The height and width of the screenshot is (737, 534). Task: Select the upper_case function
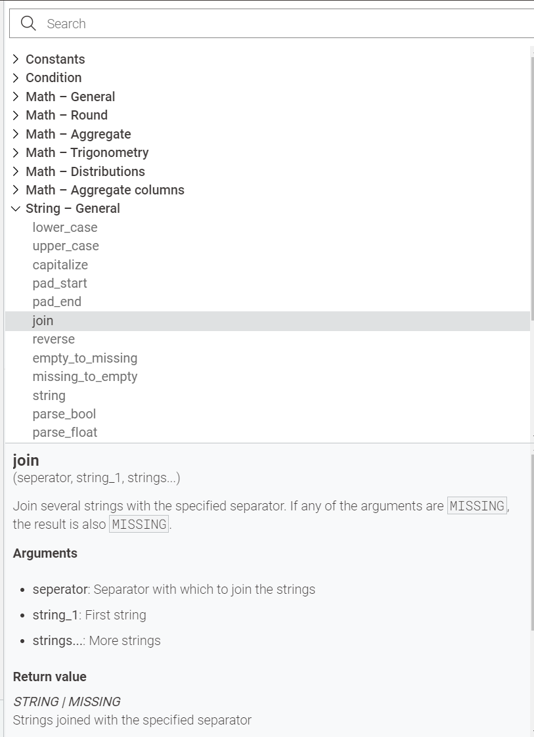click(66, 246)
